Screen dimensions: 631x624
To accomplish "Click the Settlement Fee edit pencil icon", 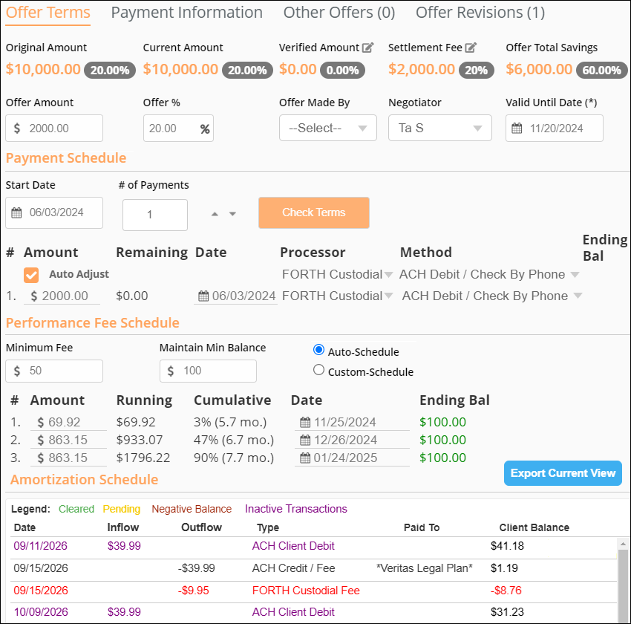I will [x=471, y=48].
